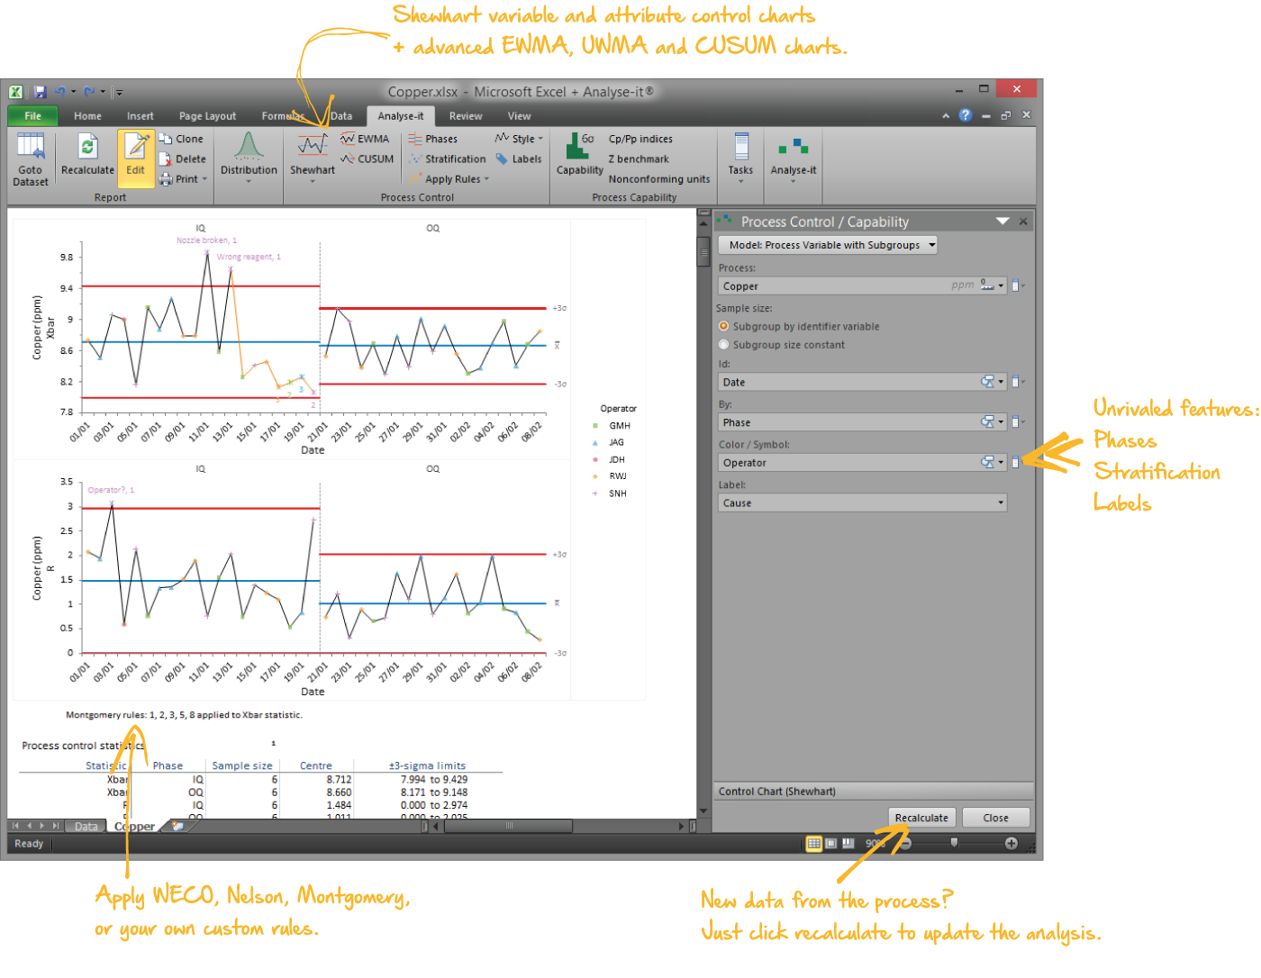Switch to Normal view in status bar
Viewport: 1261px width, 978px height.
click(813, 844)
